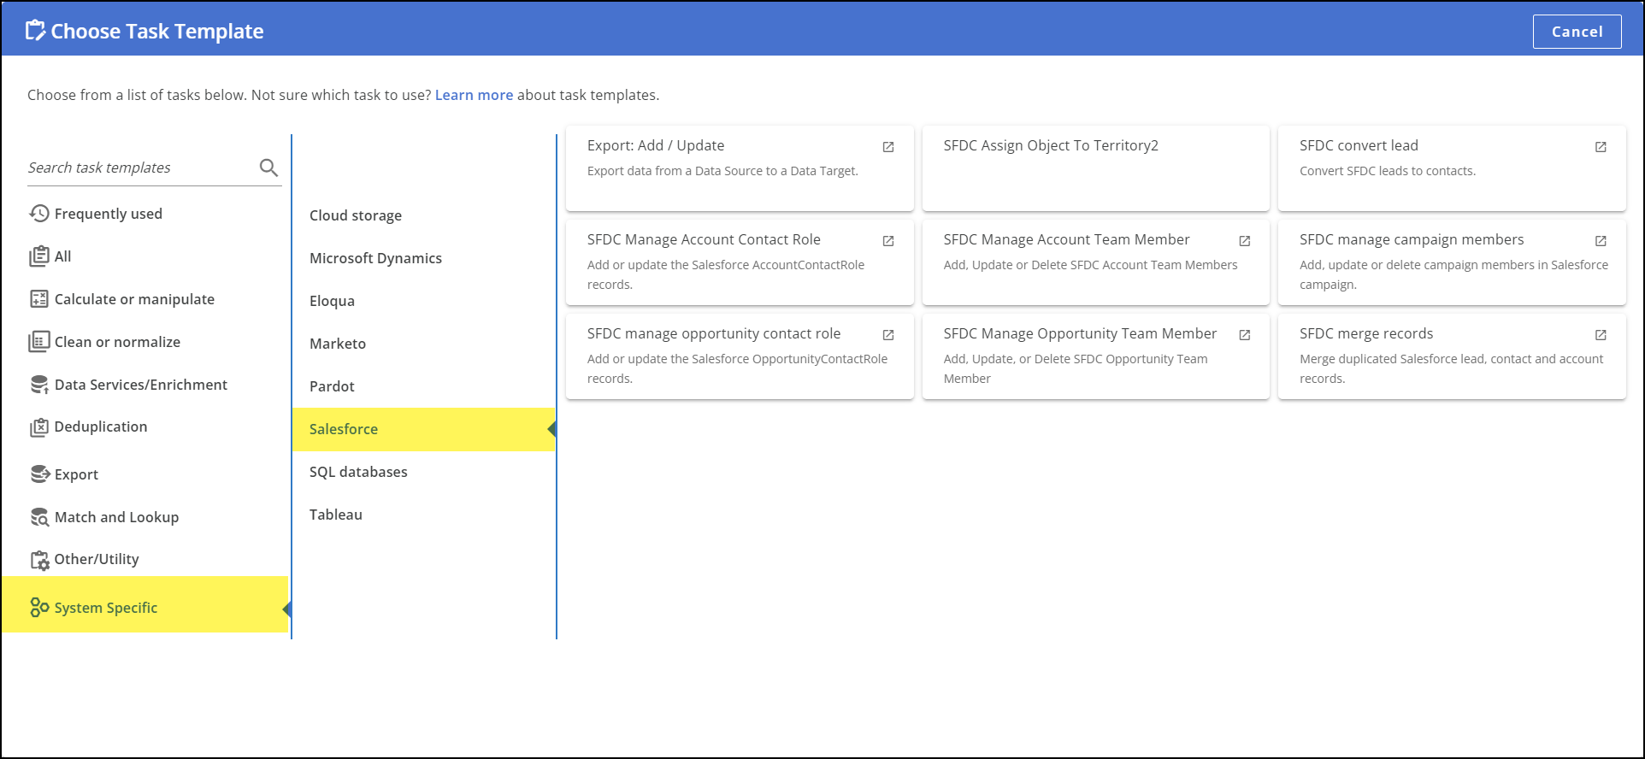Click the search magnifier icon
The image size is (1645, 759).
coord(268,168)
